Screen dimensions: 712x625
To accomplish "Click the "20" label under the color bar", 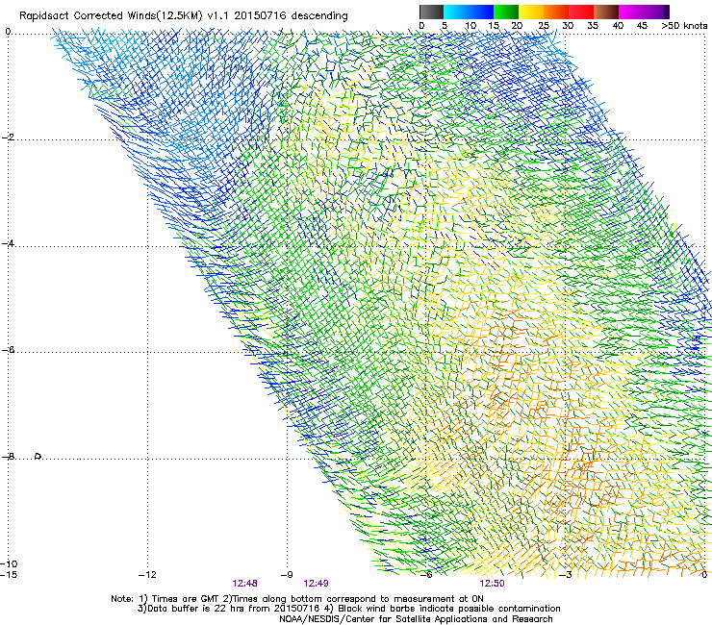I will (517, 26).
